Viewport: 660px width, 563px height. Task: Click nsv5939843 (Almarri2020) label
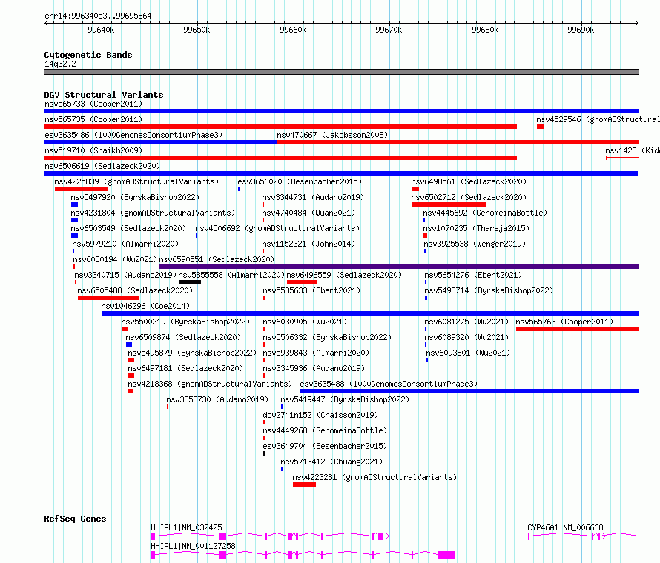tap(316, 353)
